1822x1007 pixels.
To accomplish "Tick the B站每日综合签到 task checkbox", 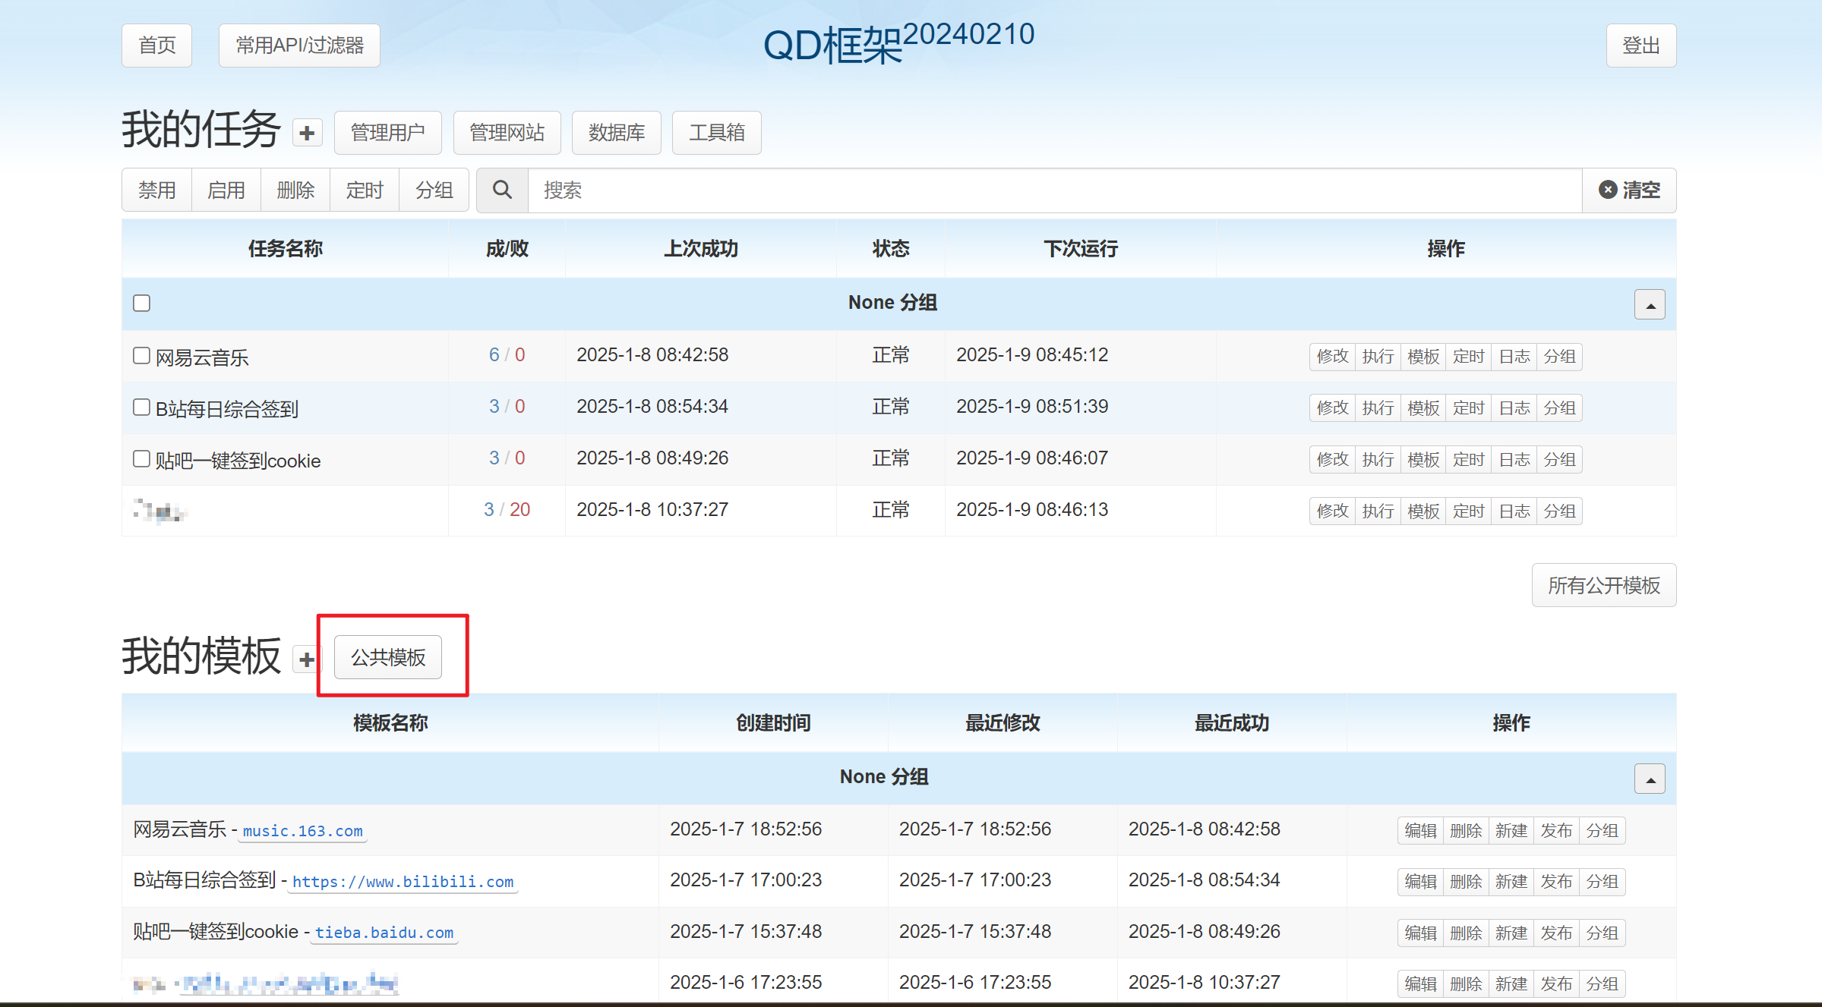I will pyautogui.click(x=141, y=407).
